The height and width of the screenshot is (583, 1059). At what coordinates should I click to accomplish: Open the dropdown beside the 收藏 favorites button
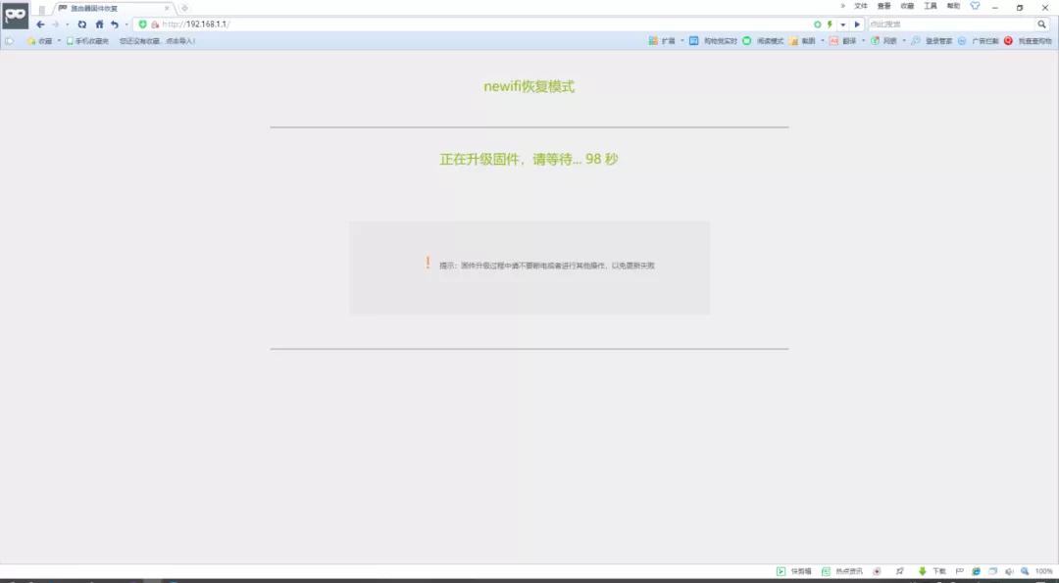click(x=59, y=41)
